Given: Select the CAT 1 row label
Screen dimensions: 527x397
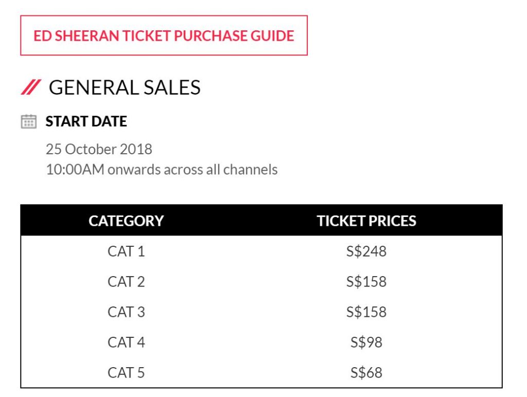Looking at the screenshot, I should 126,251.
